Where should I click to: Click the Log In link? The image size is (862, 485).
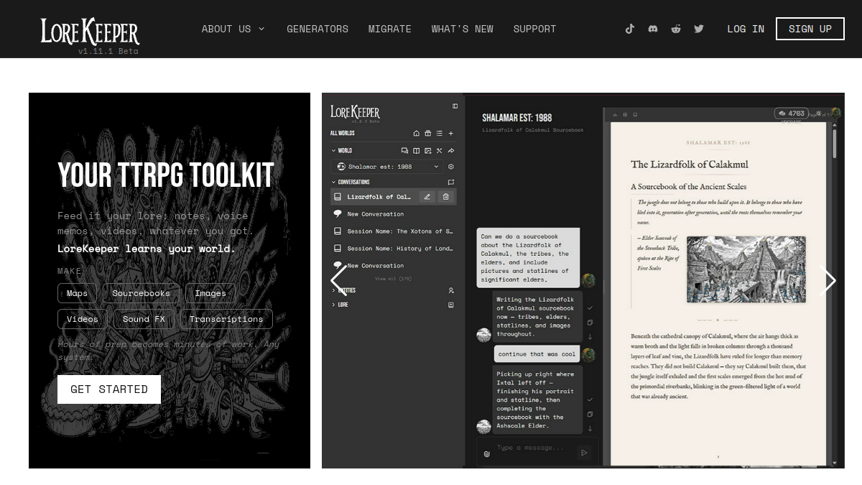coord(746,29)
